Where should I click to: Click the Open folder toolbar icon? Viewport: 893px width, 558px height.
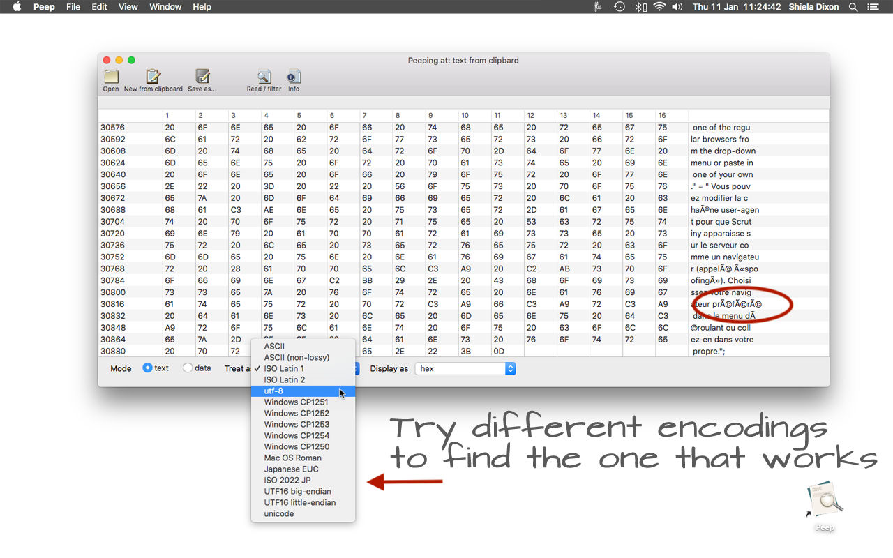click(x=111, y=77)
